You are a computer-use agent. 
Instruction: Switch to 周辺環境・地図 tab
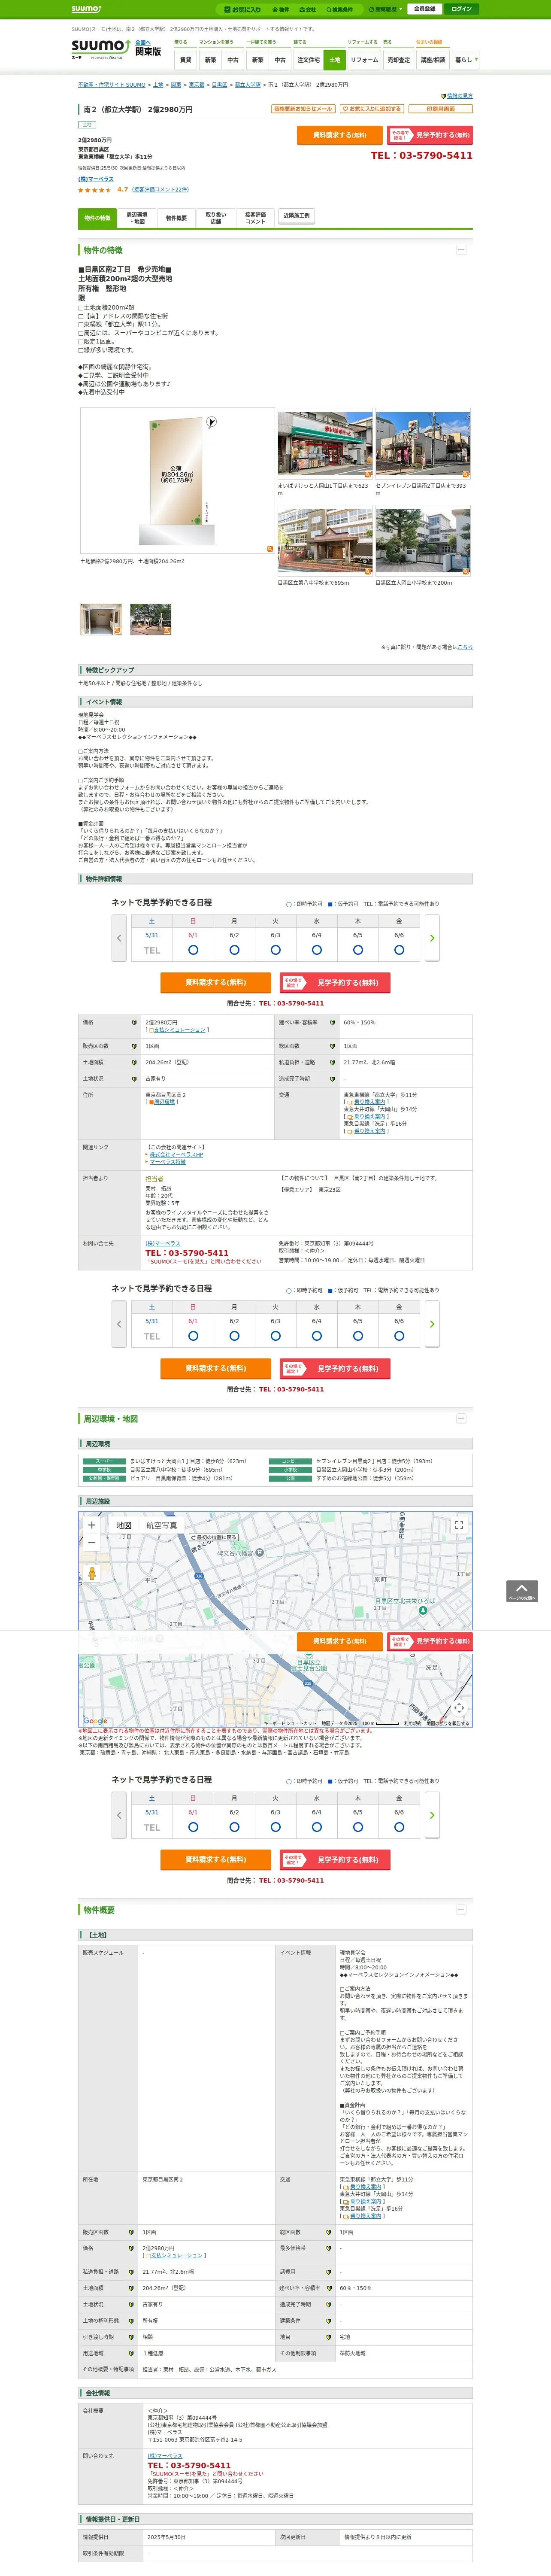(x=136, y=218)
